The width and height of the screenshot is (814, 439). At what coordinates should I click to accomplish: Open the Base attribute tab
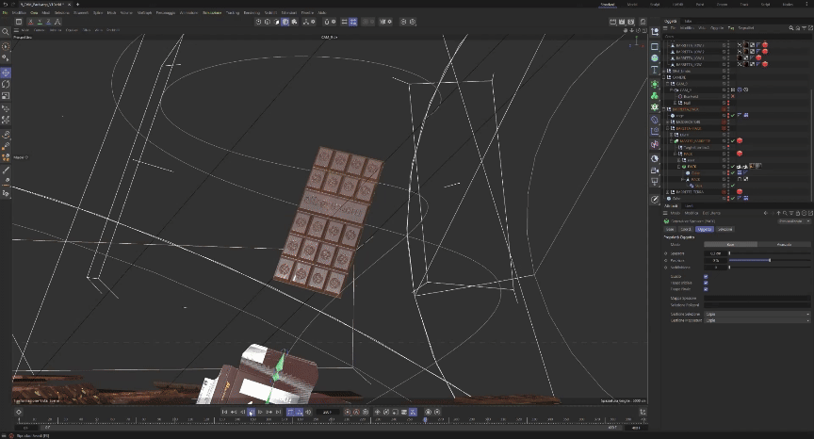click(x=670, y=229)
